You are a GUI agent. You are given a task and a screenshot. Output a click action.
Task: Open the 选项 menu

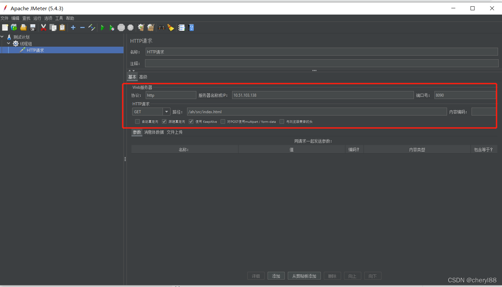[48, 18]
